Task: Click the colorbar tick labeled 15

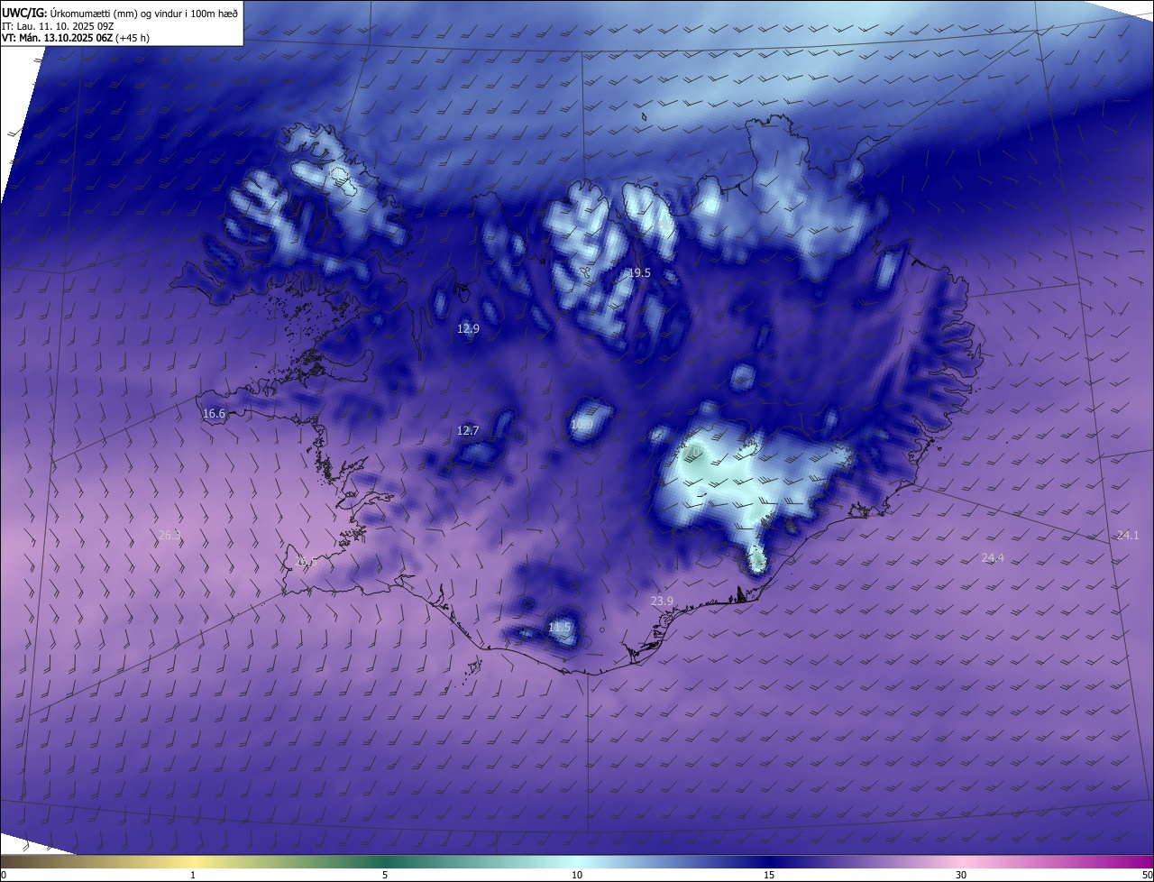Action: [769, 875]
